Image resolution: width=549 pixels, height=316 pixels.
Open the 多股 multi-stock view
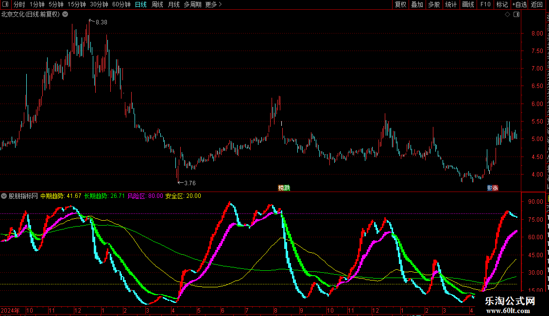point(434,4)
